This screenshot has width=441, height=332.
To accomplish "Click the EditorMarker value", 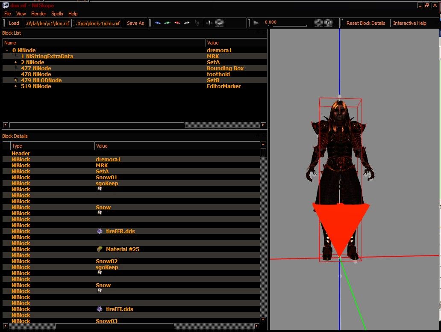I will (223, 86).
